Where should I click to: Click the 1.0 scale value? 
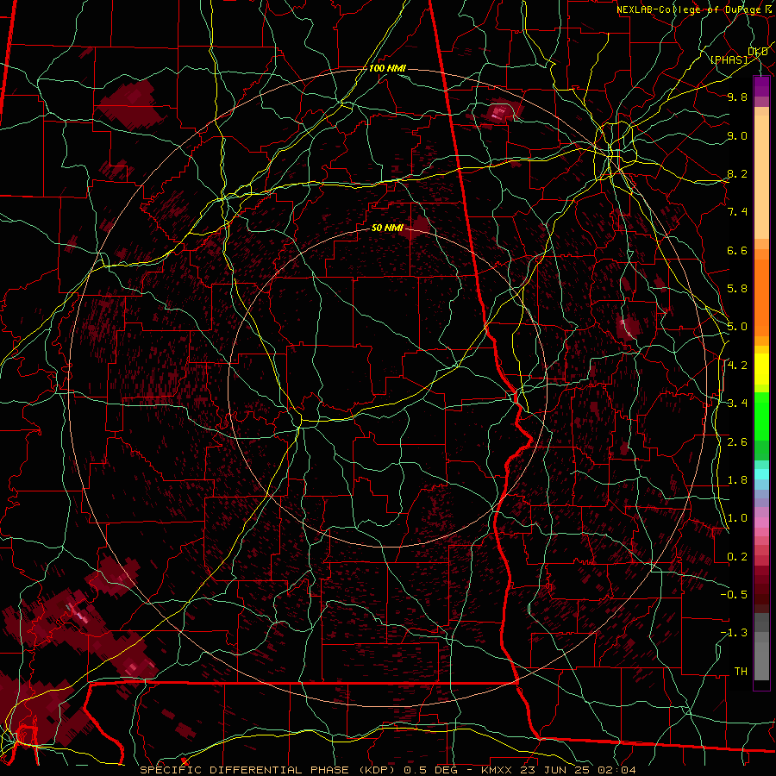[x=737, y=518]
